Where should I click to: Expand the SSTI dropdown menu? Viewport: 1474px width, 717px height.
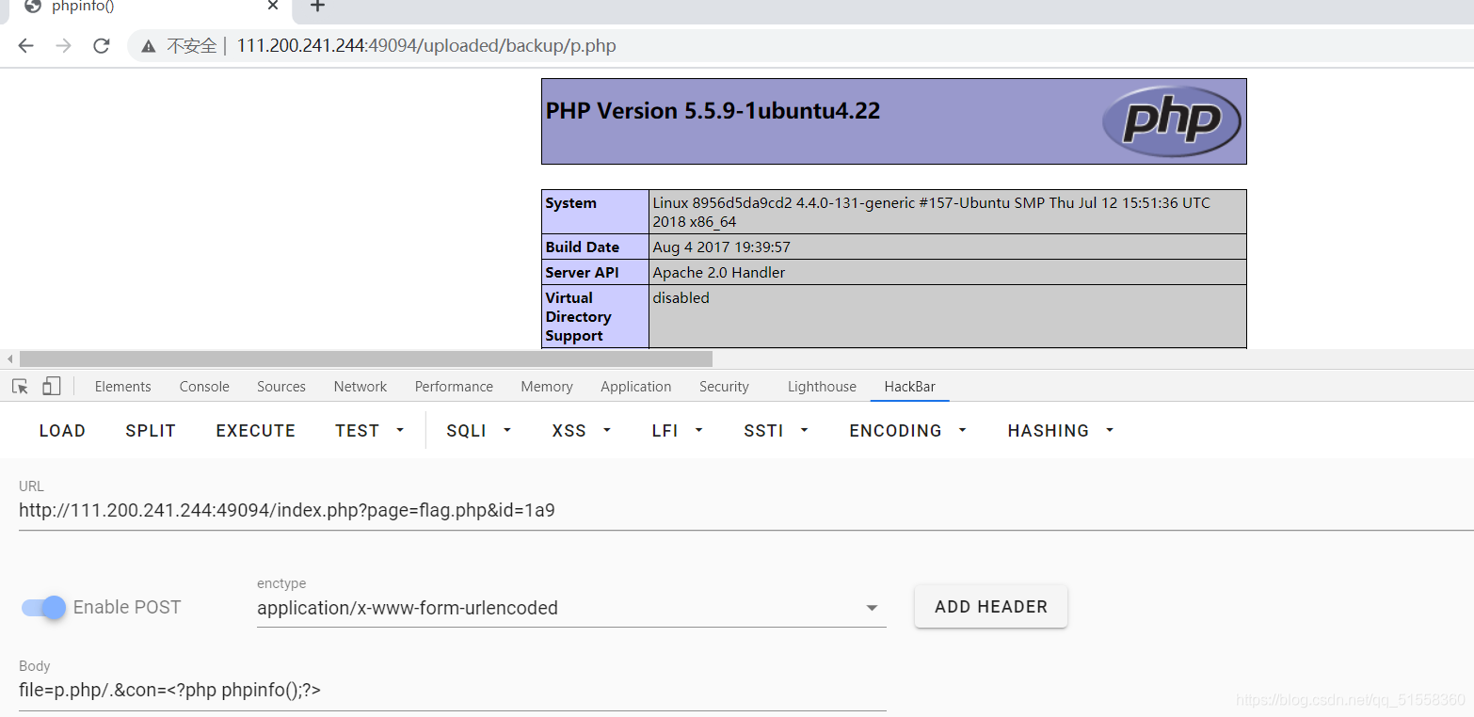coord(776,430)
